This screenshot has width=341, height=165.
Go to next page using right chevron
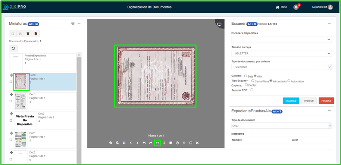(137, 143)
